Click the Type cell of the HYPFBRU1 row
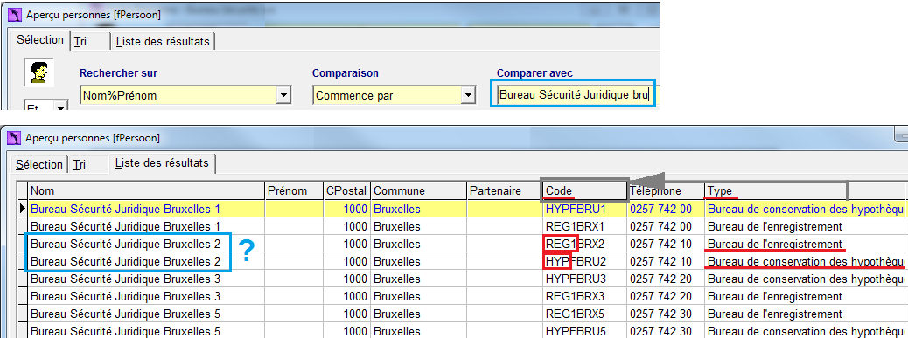908x338 pixels. pyautogui.click(x=806, y=209)
